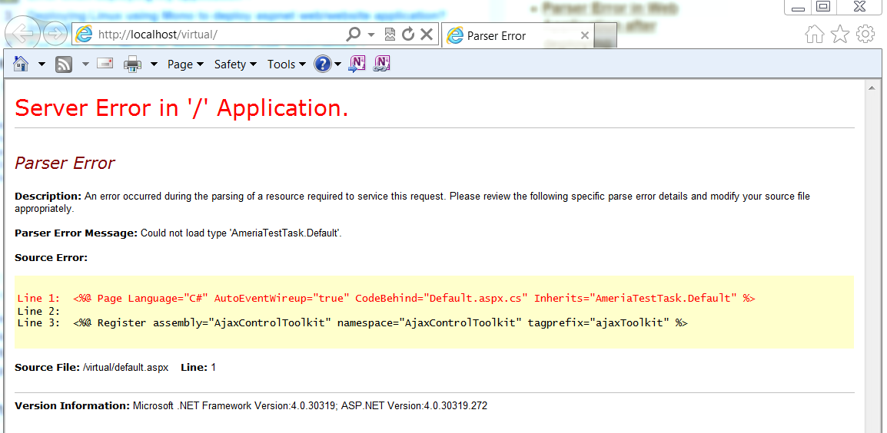
Task: Click the search magnifier icon in address bar
Action: click(x=353, y=35)
